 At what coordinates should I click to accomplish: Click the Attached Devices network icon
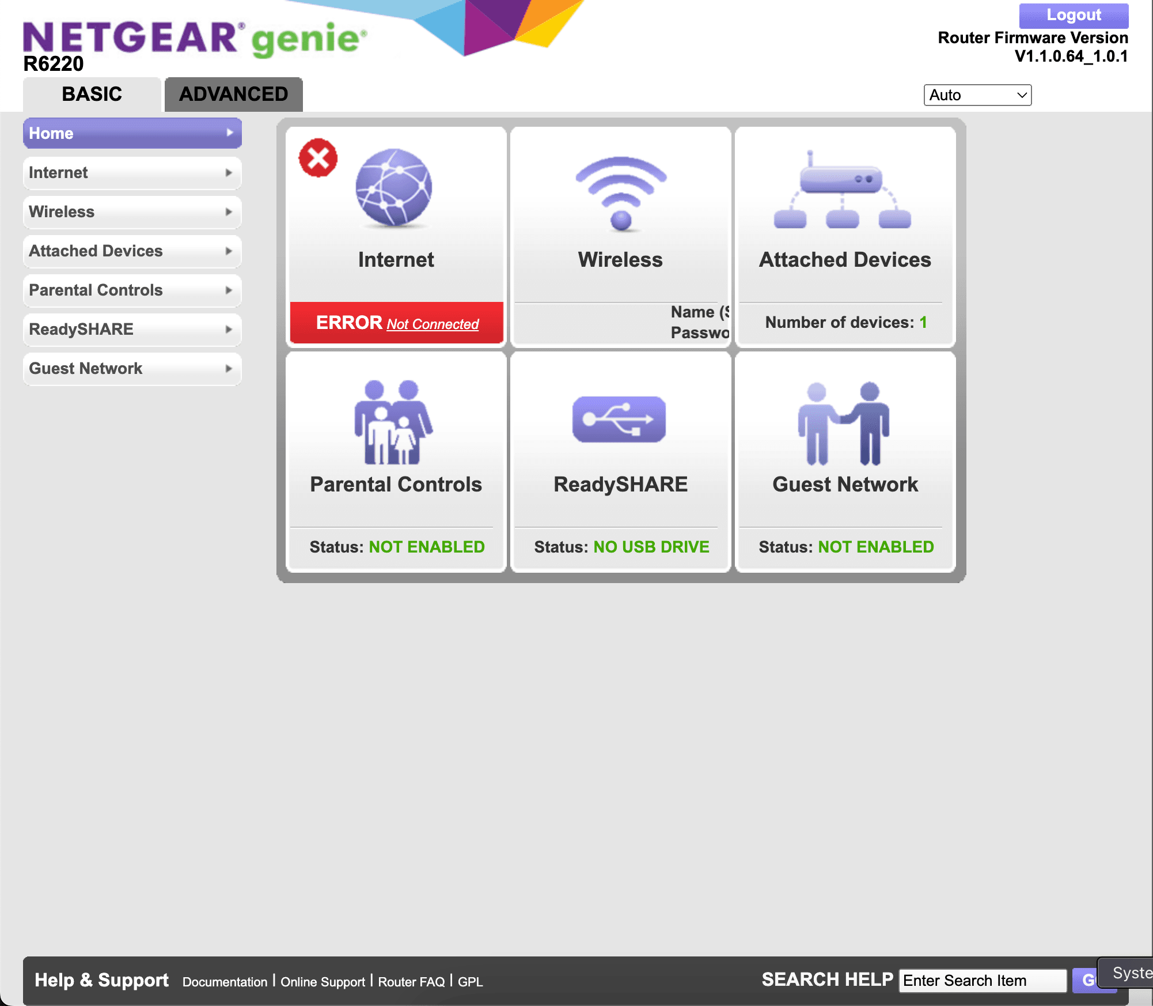[x=843, y=190]
